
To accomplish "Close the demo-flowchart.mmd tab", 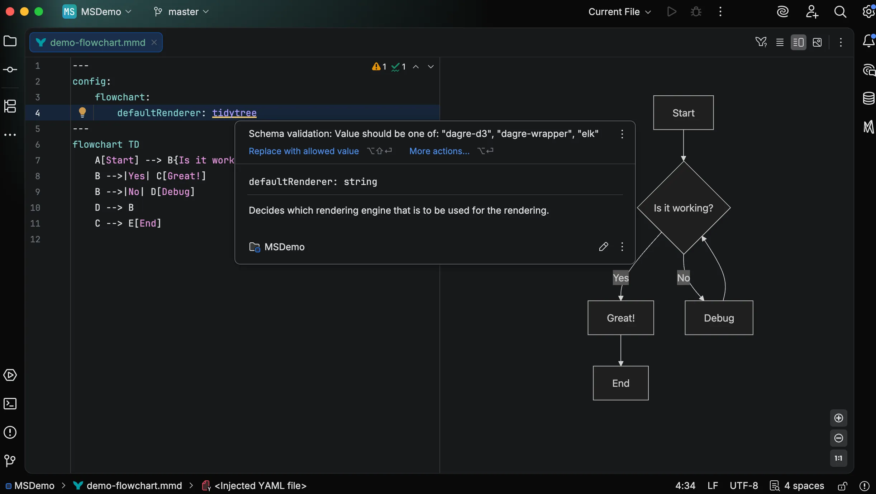I will pyautogui.click(x=154, y=42).
